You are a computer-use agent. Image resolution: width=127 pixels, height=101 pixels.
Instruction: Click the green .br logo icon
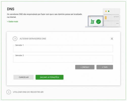click(92, 22)
